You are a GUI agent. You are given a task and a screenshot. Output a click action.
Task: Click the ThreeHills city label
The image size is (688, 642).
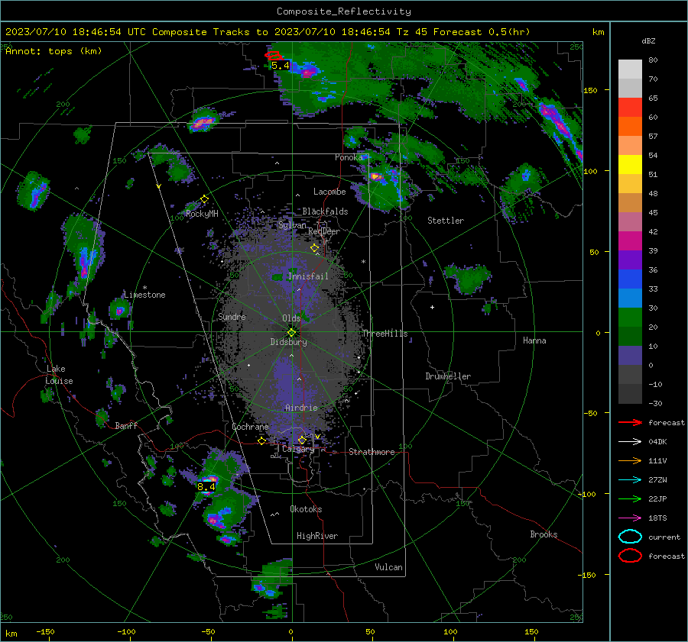point(385,334)
